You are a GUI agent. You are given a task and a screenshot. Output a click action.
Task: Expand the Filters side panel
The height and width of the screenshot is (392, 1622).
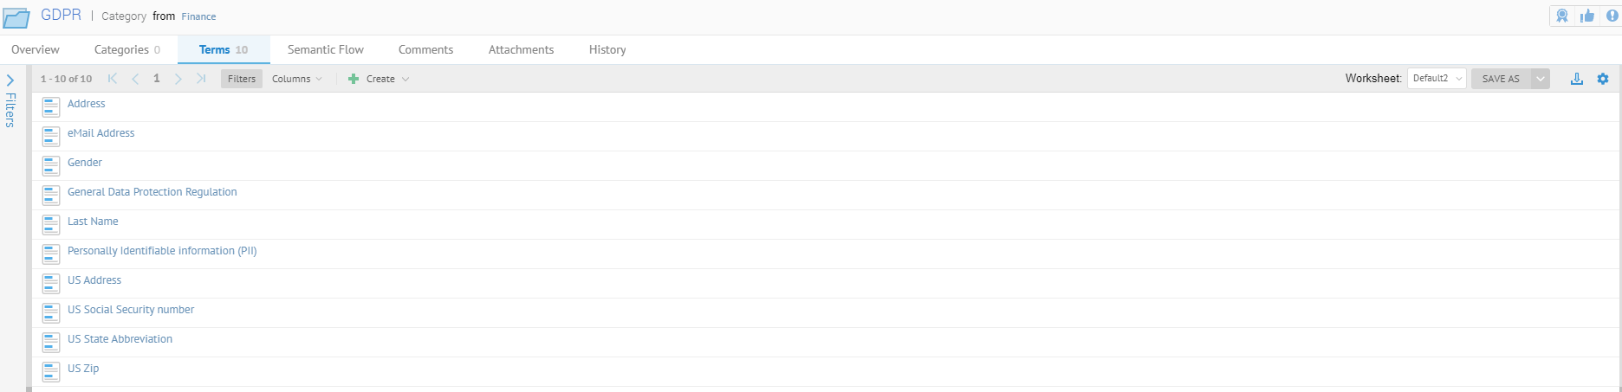[10, 80]
